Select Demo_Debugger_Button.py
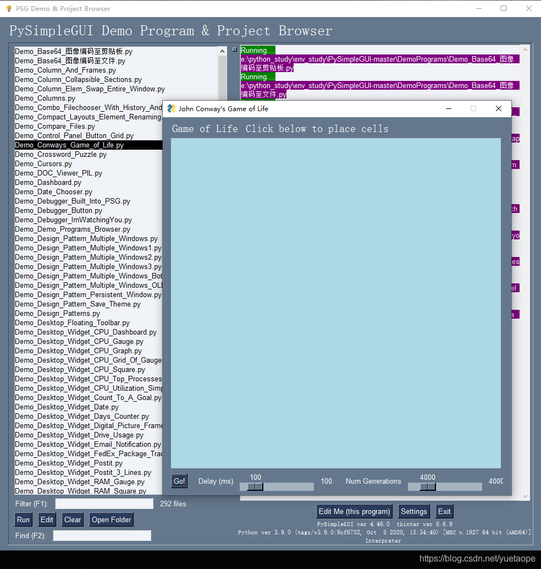 click(58, 211)
